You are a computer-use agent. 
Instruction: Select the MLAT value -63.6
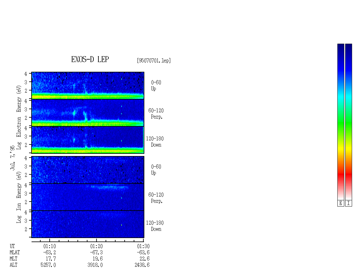pyautogui.click(x=143, y=252)
